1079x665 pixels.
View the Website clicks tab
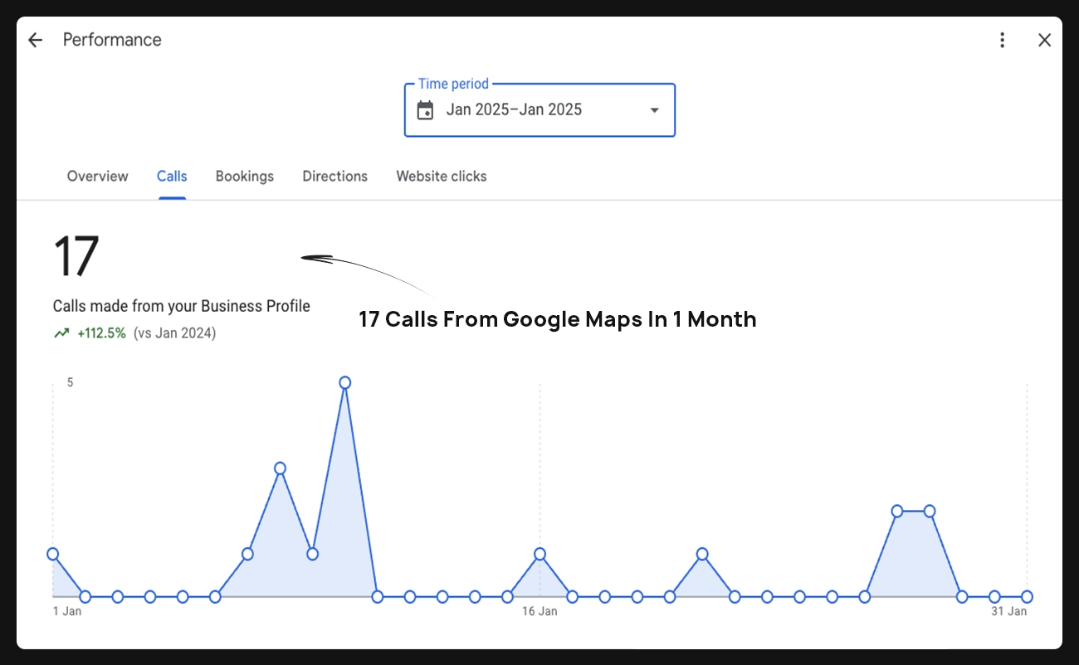(441, 176)
